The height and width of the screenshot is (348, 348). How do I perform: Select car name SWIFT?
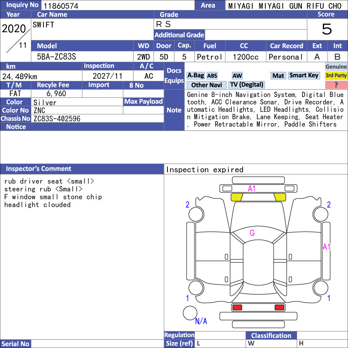coord(43,25)
